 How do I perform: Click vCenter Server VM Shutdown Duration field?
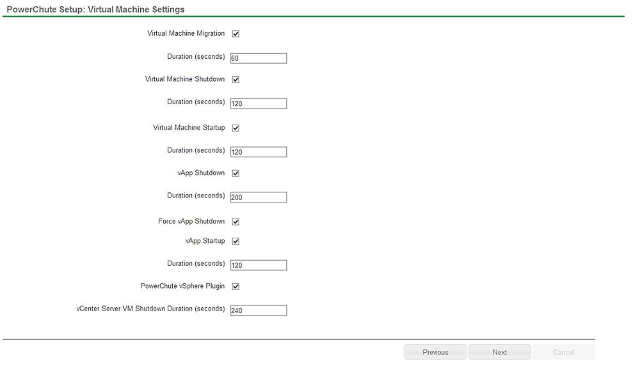click(x=259, y=310)
